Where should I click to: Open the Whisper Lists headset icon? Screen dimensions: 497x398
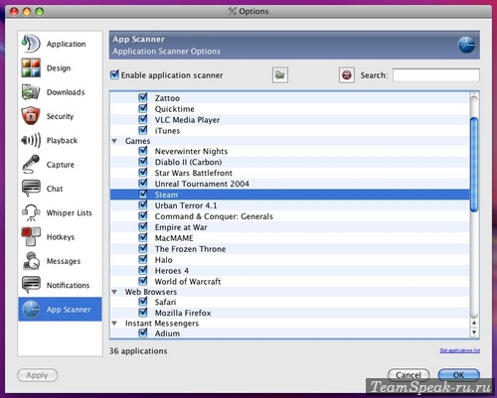pyautogui.click(x=31, y=212)
